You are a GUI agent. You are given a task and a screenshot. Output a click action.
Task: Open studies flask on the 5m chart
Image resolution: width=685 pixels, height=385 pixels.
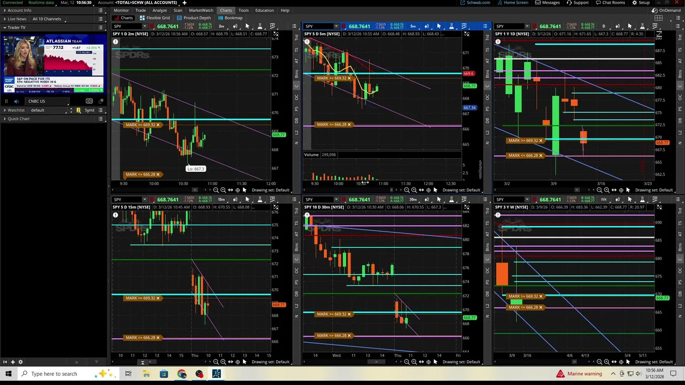coord(451,26)
